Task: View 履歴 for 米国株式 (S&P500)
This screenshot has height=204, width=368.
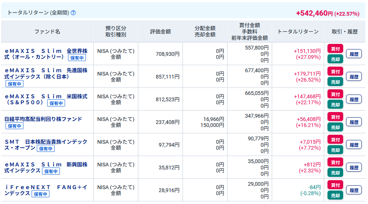Action: 354,99
